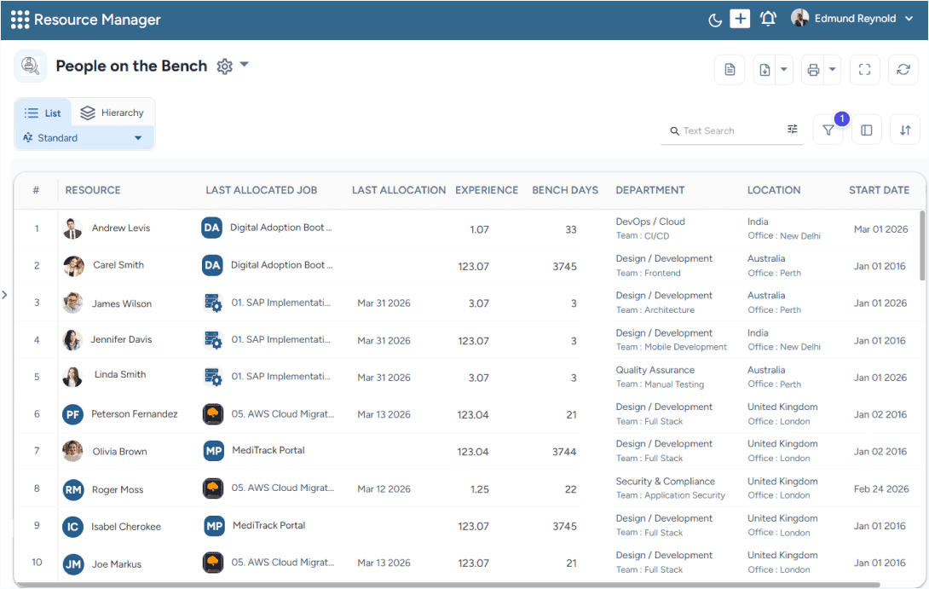
Task: Open the app grid menu icon
Action: point(20,20)
